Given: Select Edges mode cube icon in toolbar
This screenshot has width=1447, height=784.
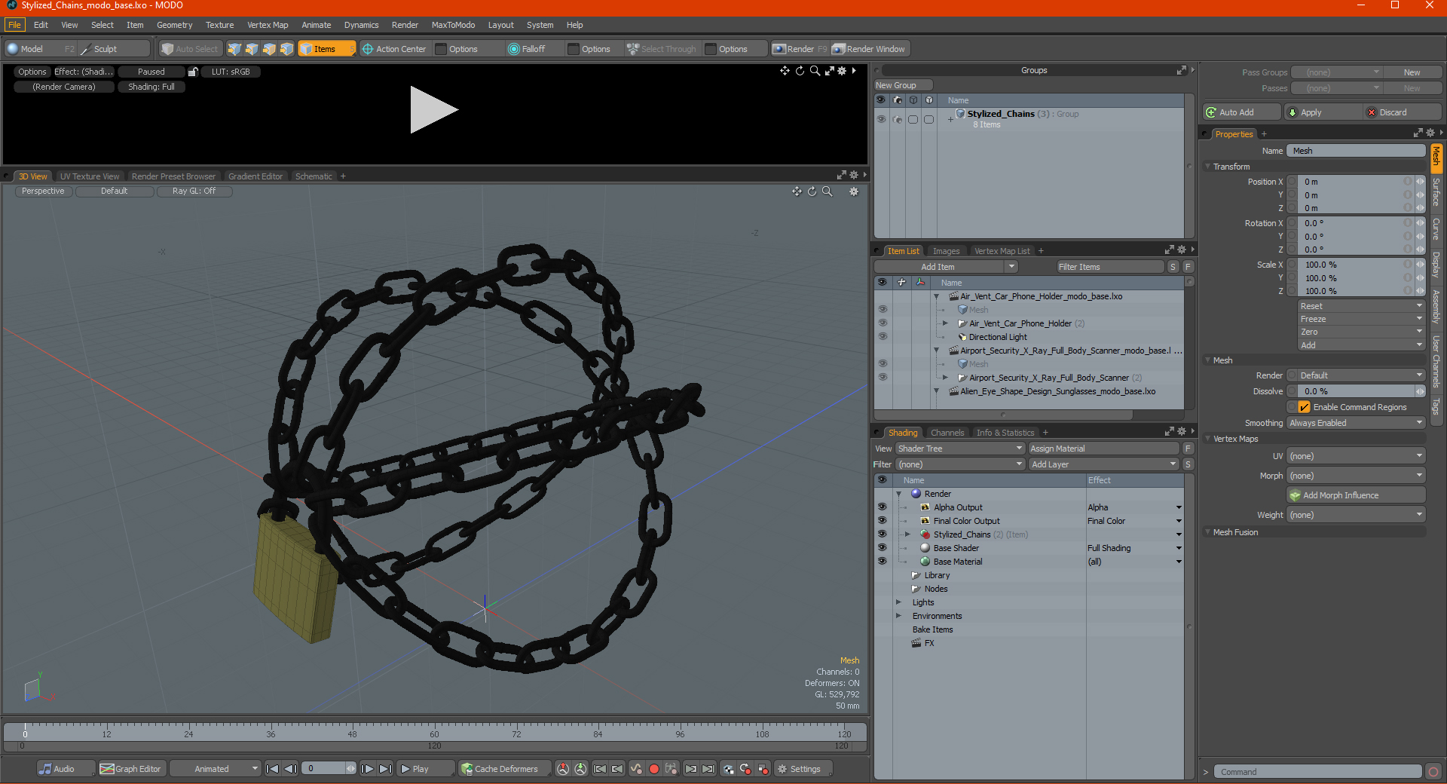Looking at the screenshot, I should pyautogui.click(x=252, y=49).
